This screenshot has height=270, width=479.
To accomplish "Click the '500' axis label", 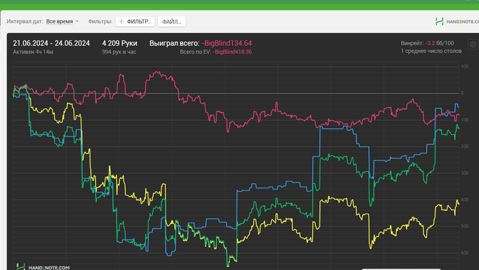I will [x=465, y=226].
